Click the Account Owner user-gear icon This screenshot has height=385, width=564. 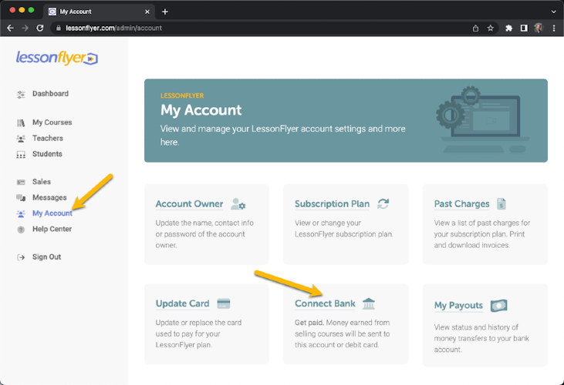pyautogui.click(x=238, y=204)
